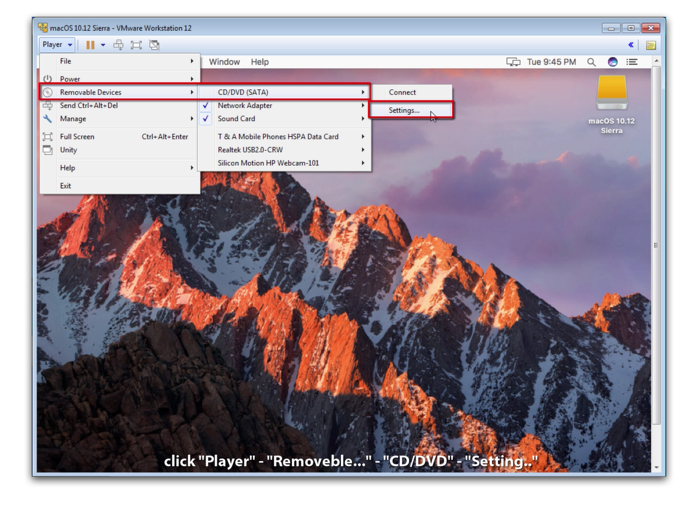This screenshot has width=698, height=506.
Task: Click the Siri icon in menu bar
Action: pyautogui.click(x=612, y=62)
